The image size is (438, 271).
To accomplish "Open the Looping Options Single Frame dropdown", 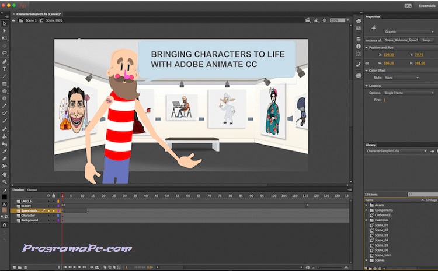I will click(409, 93).
